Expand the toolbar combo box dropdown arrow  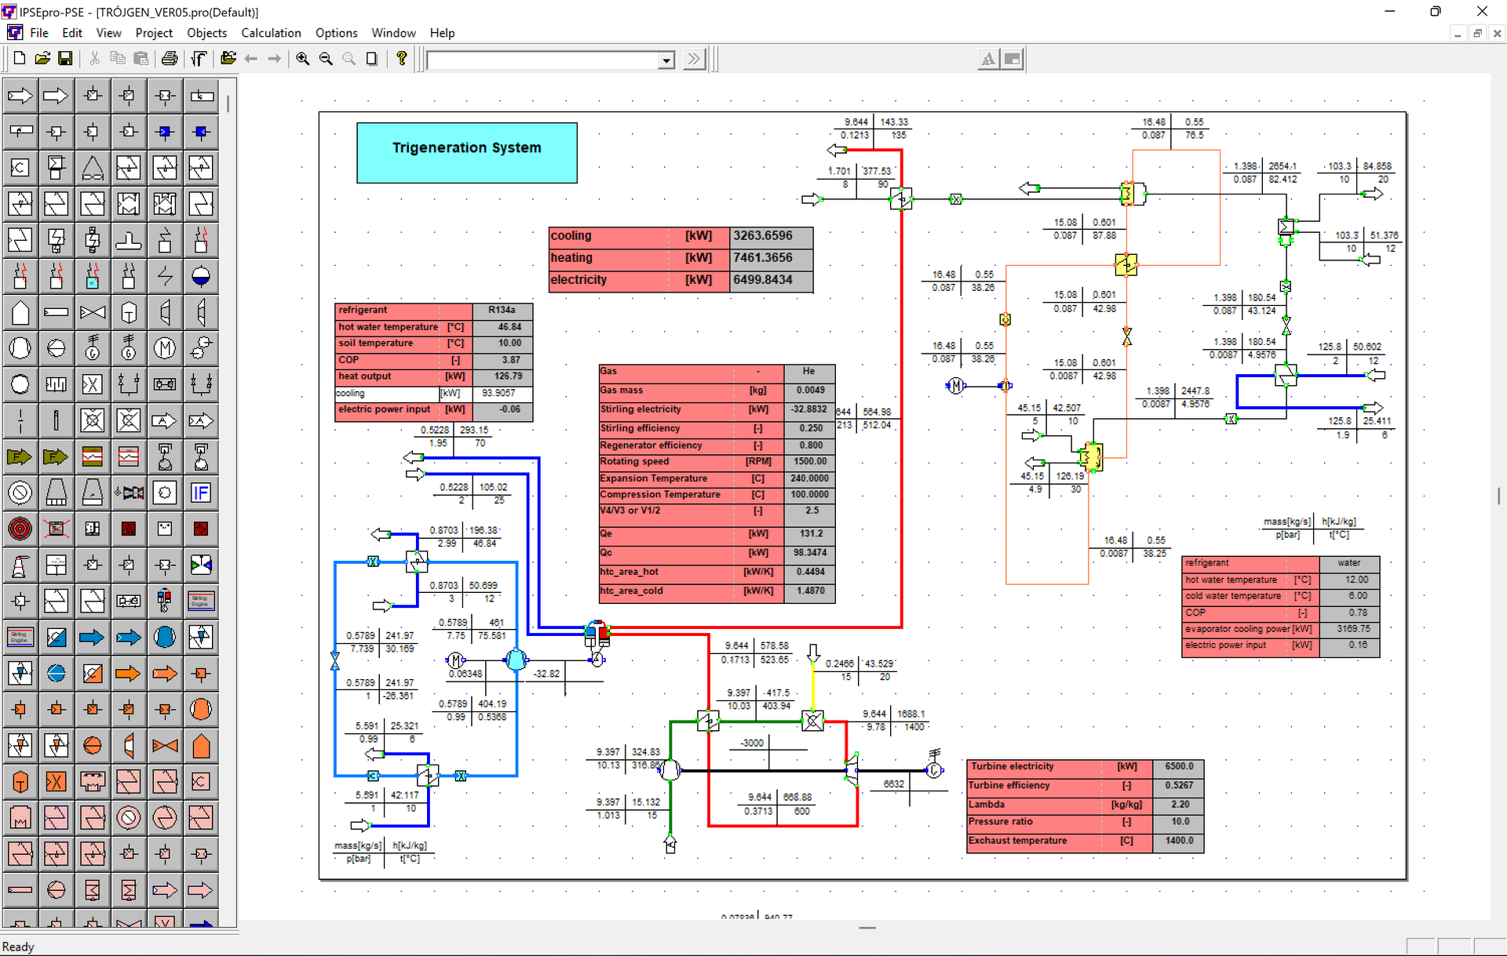666,60
